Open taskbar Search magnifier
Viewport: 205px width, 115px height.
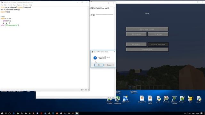6,113
